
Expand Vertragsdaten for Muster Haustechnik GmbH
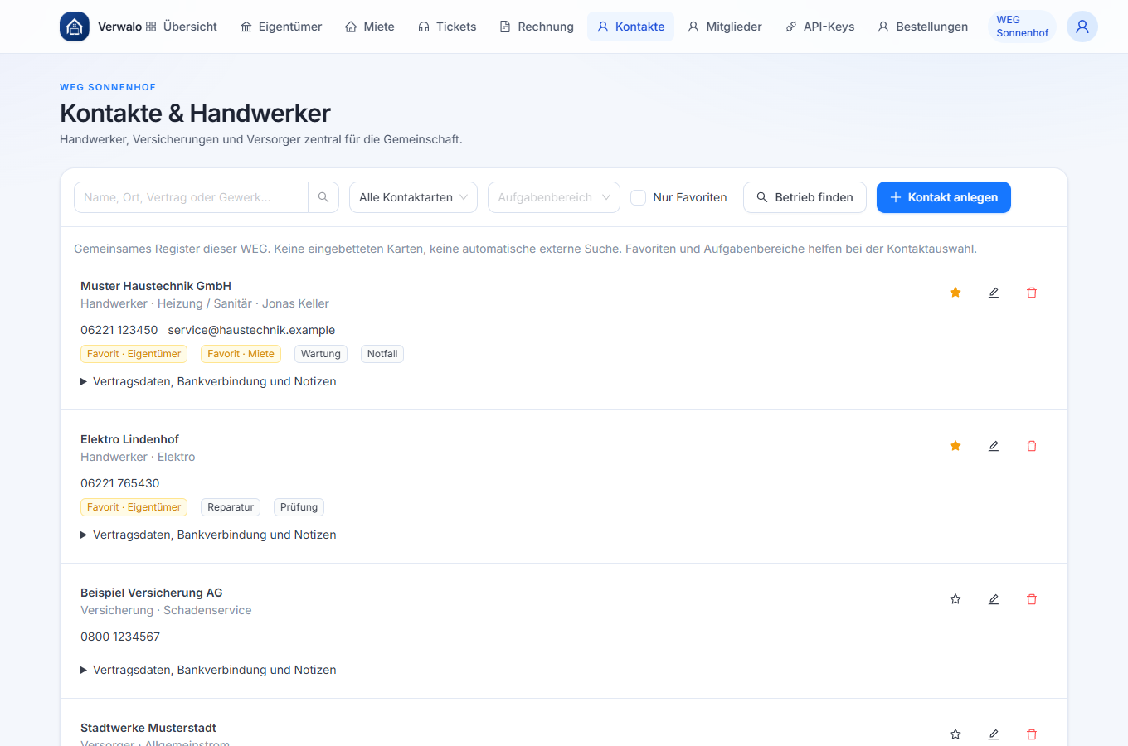click(x=208, y=381)
